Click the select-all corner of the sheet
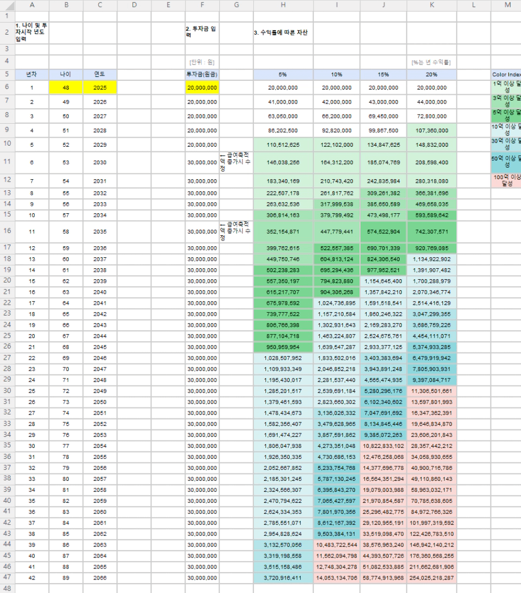The height and width of the screenshot is (593, 521). tap(7, 5)
